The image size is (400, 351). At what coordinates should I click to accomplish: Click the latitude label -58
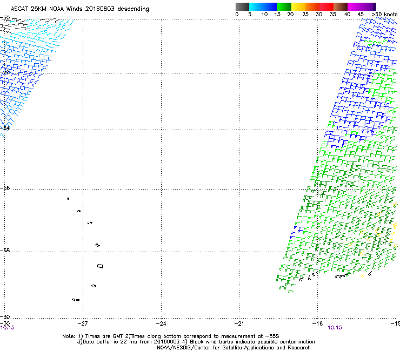(x=5, y=251)
